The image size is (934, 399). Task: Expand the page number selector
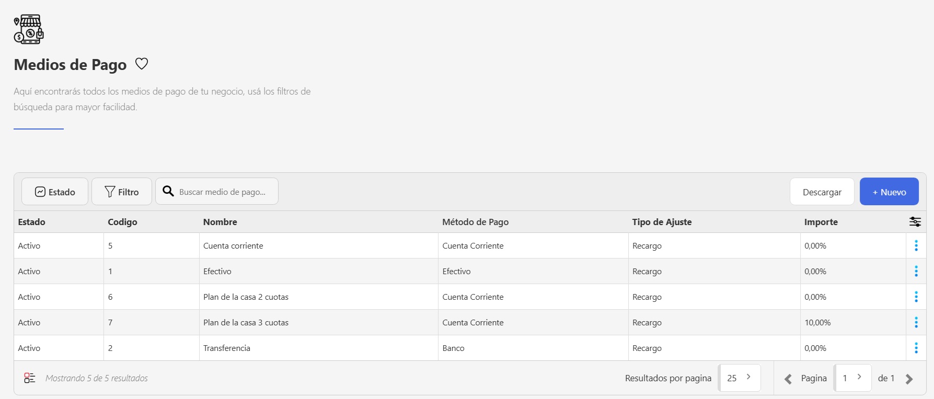852,378
